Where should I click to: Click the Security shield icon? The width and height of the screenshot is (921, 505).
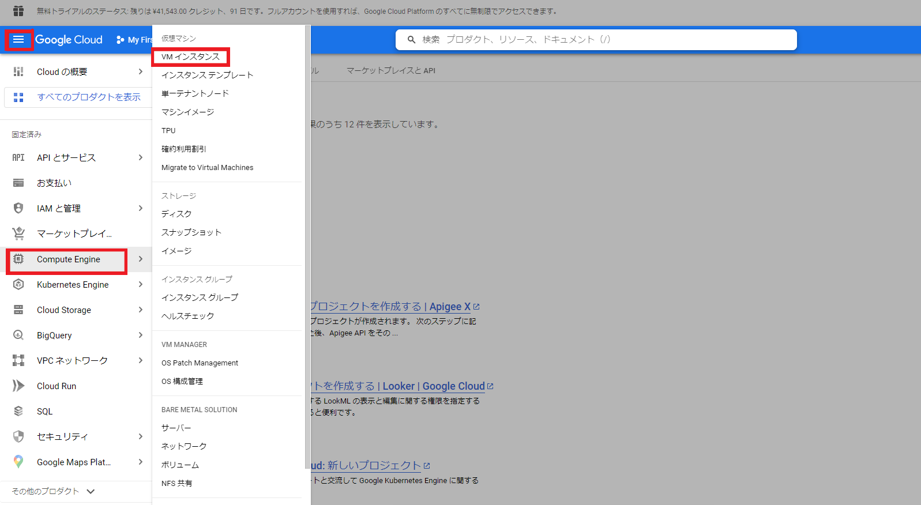(x=18, y=436)
